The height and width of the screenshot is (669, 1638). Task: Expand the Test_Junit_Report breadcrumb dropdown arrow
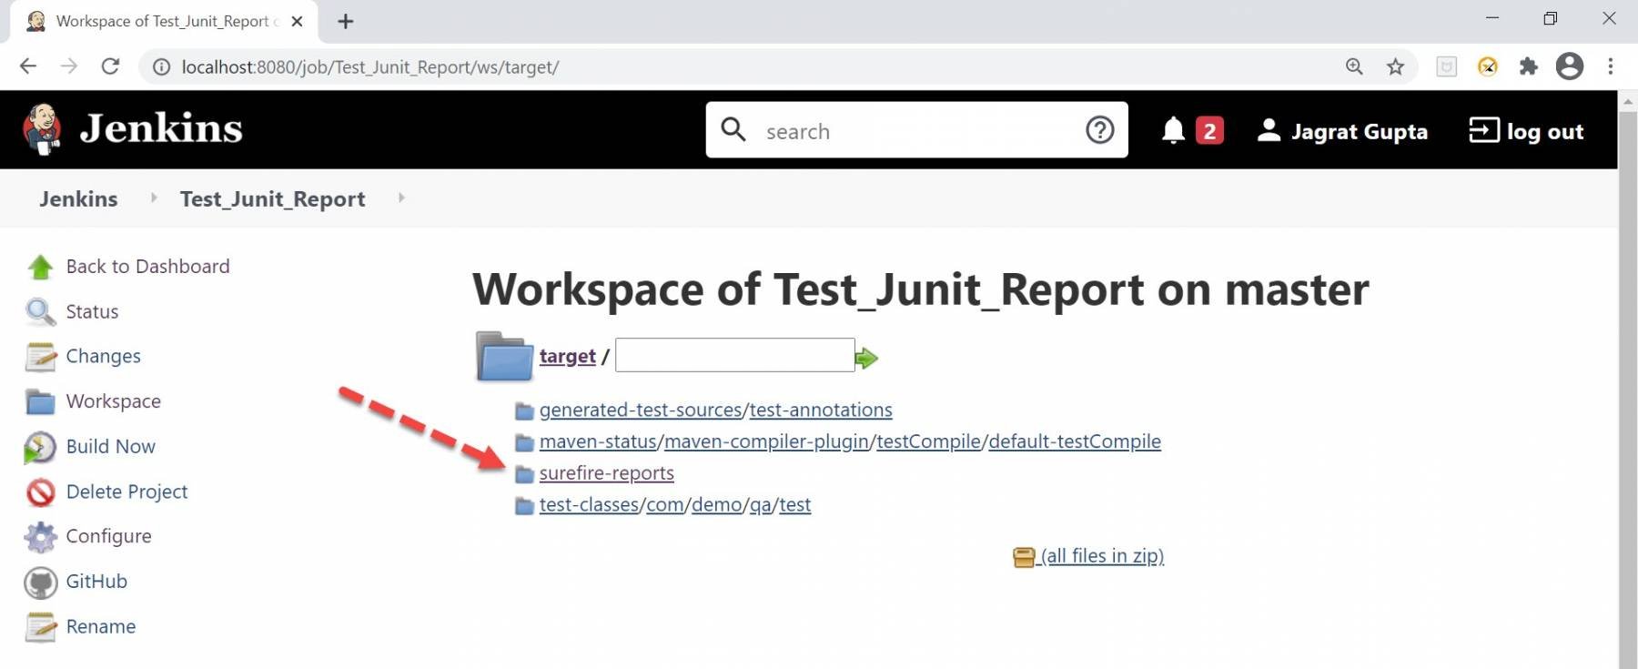point(401,198)
